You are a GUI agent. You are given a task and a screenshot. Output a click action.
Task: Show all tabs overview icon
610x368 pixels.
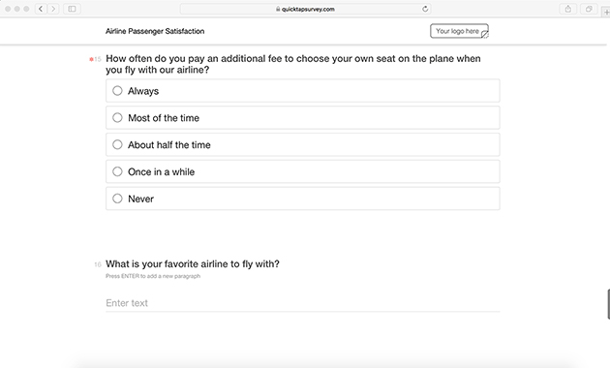point(589,9)
